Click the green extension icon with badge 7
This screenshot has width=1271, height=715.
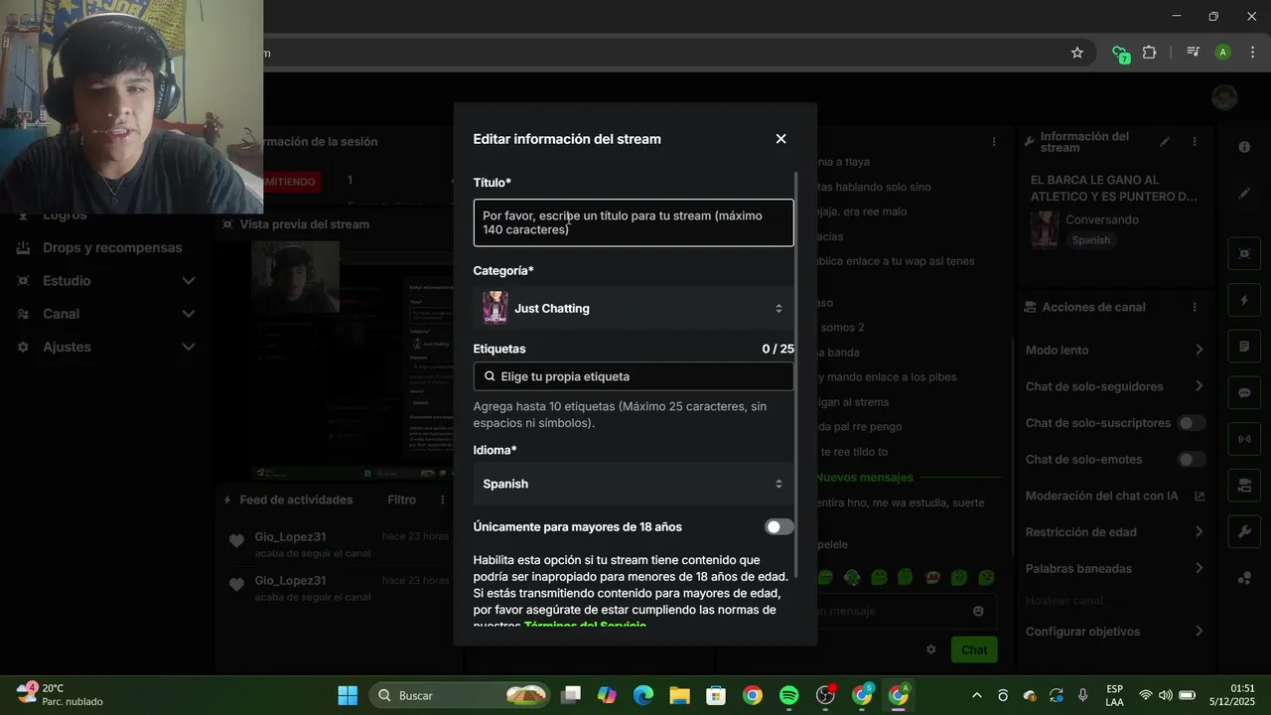pyautogui.click(x=1120, y=54)
